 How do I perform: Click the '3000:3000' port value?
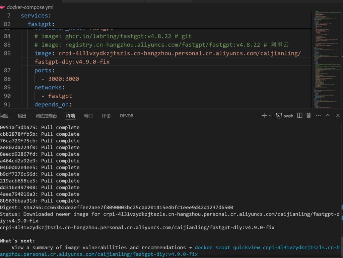pyautogui.click(x=63, y=79)
